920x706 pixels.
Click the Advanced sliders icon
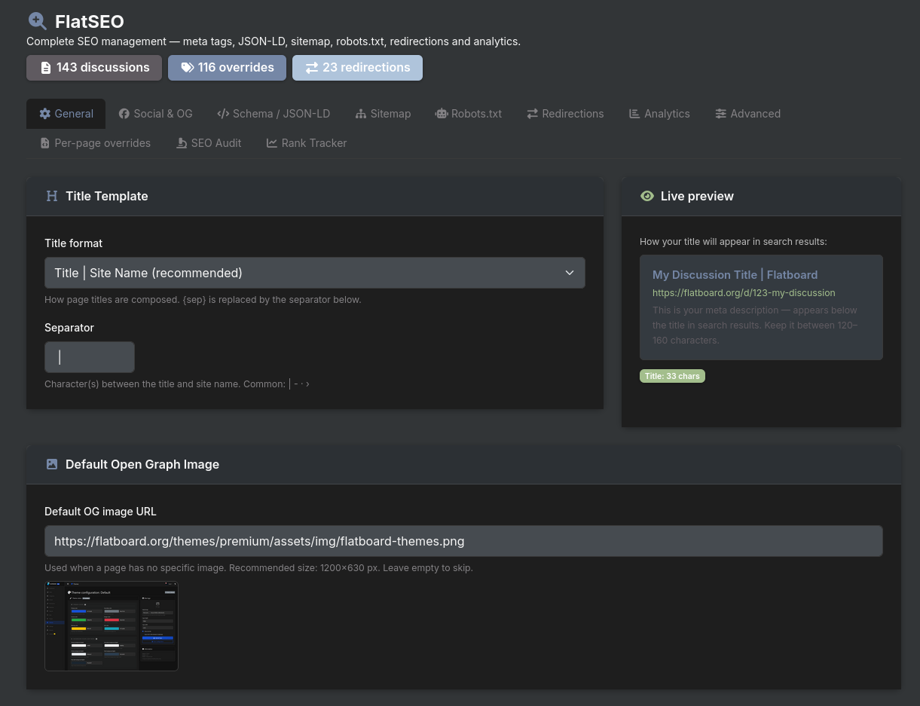(x=721, y=114)
